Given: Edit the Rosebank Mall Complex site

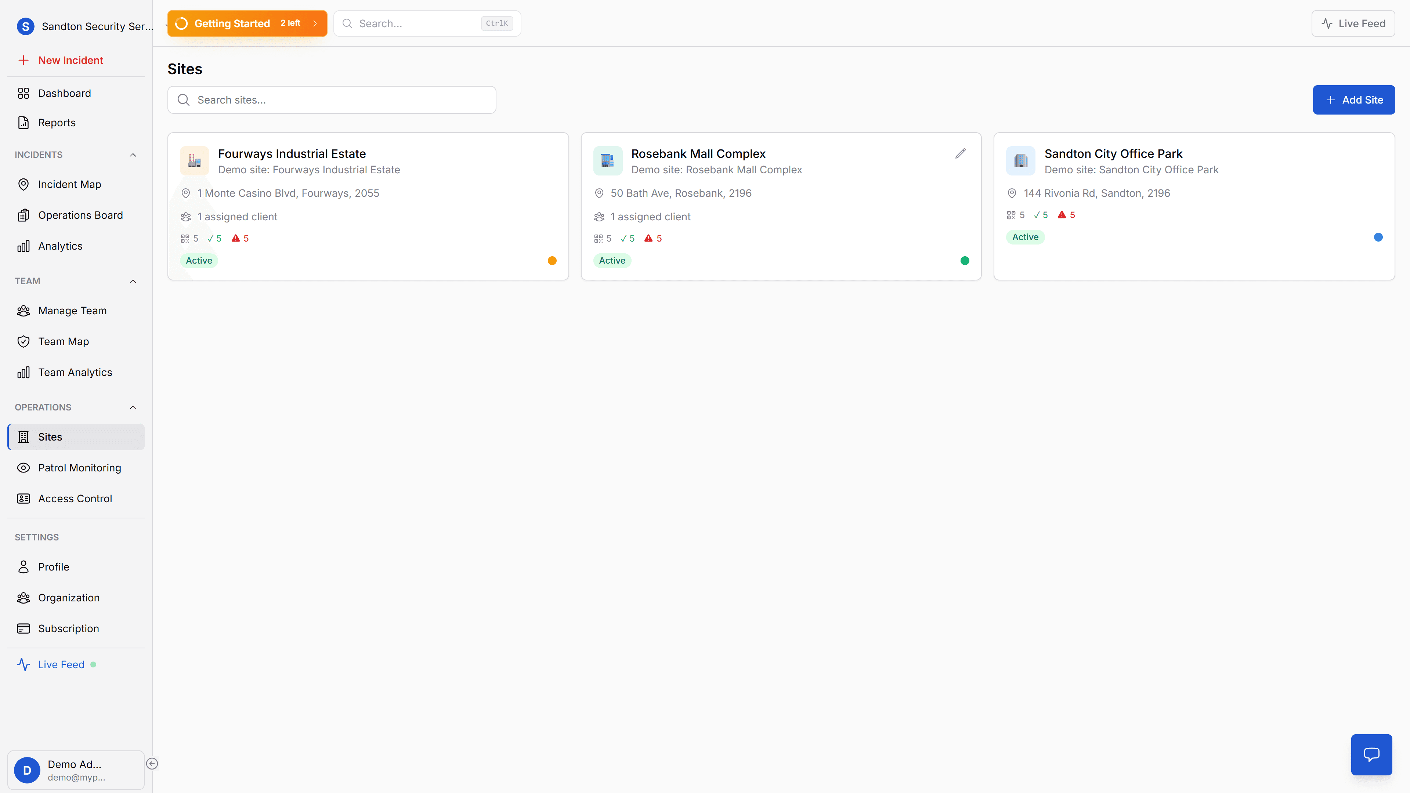Looking at the screenshot, I should (961, 153).
